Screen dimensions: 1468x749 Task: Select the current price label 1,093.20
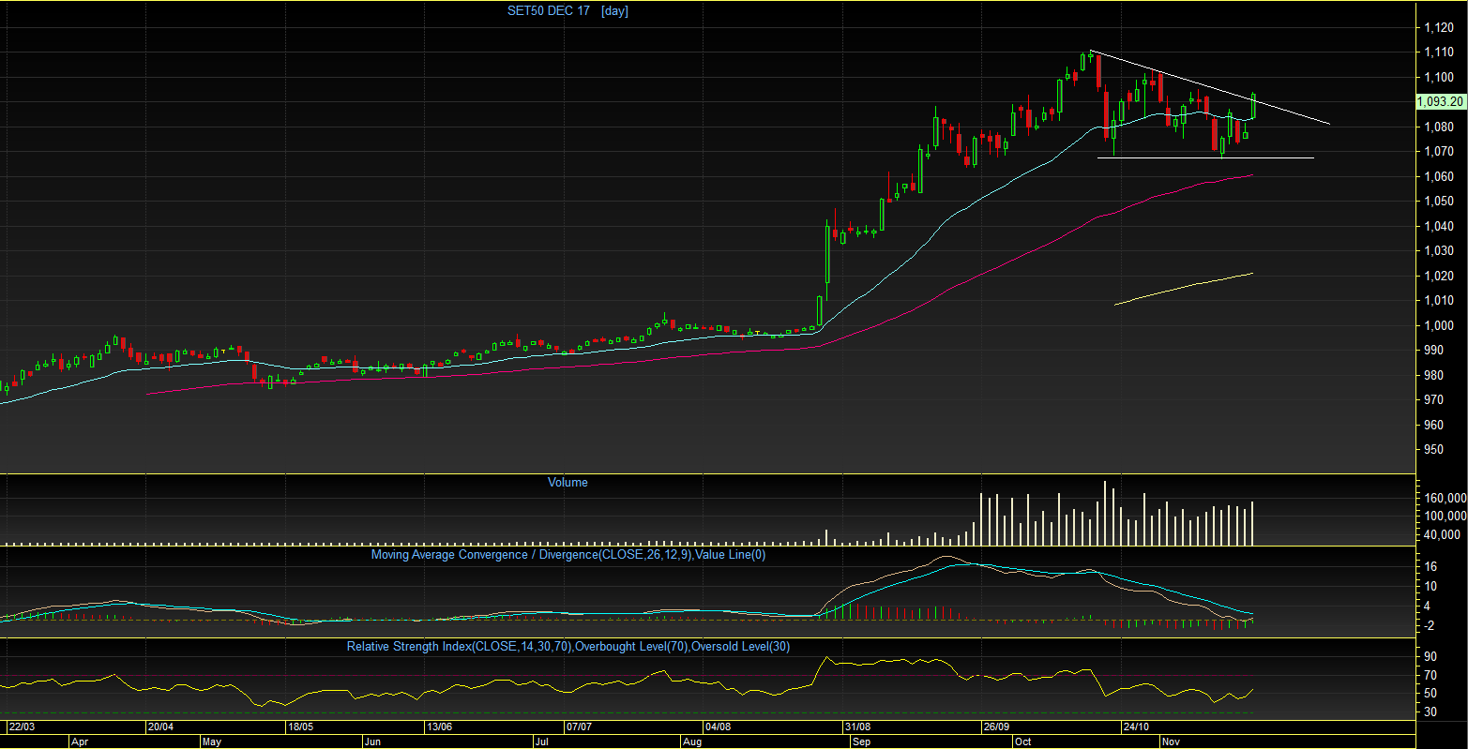point(1440,101)
